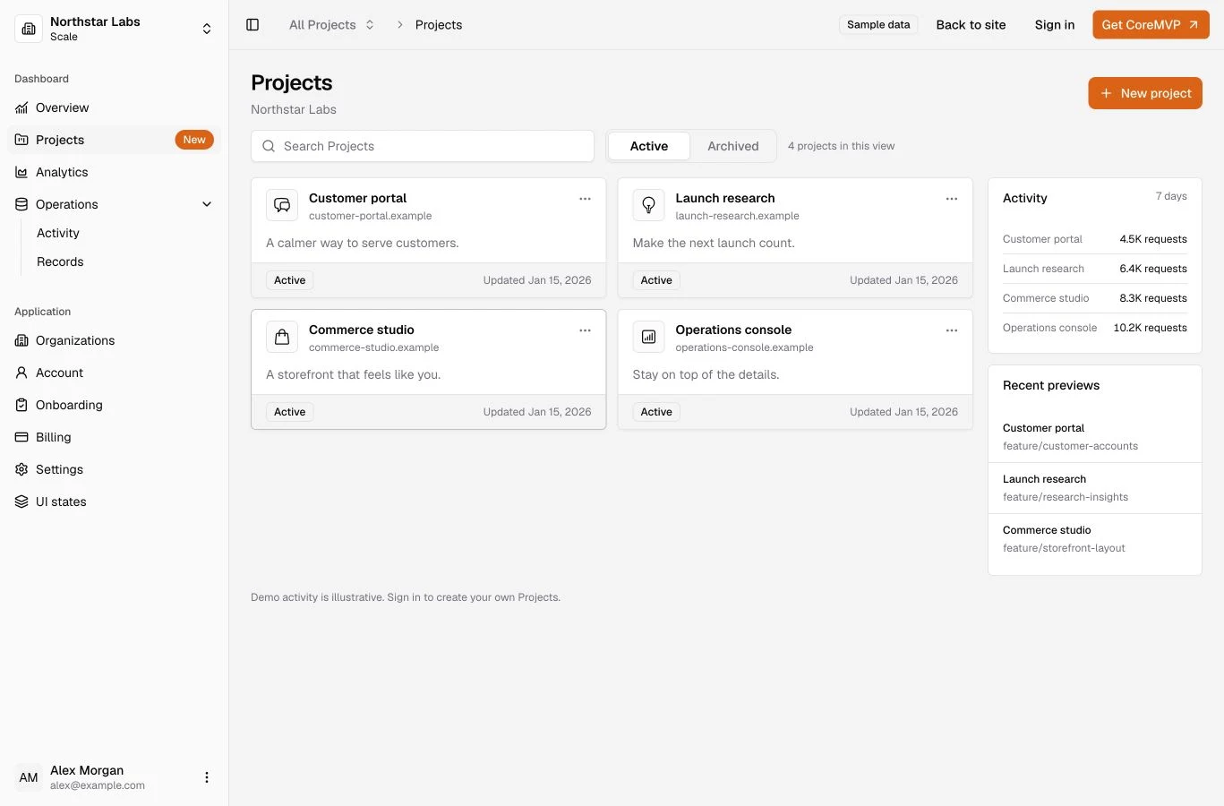
Task: Click "8.3K requests" in Activity panel
Action: (1153, 298)
